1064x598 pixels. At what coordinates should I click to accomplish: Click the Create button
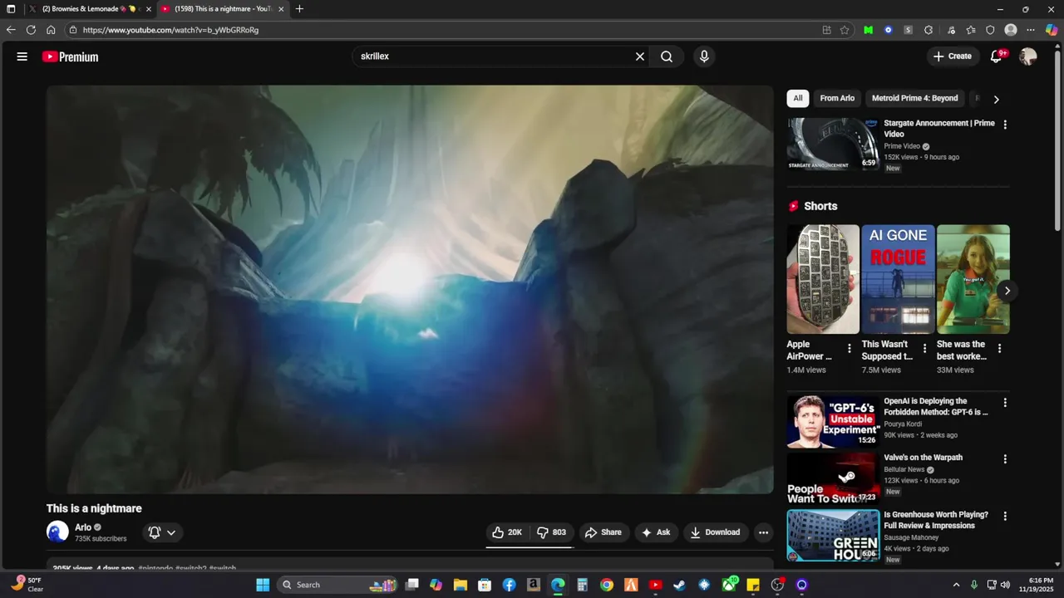pyautogui.click(x=953, y=56)
